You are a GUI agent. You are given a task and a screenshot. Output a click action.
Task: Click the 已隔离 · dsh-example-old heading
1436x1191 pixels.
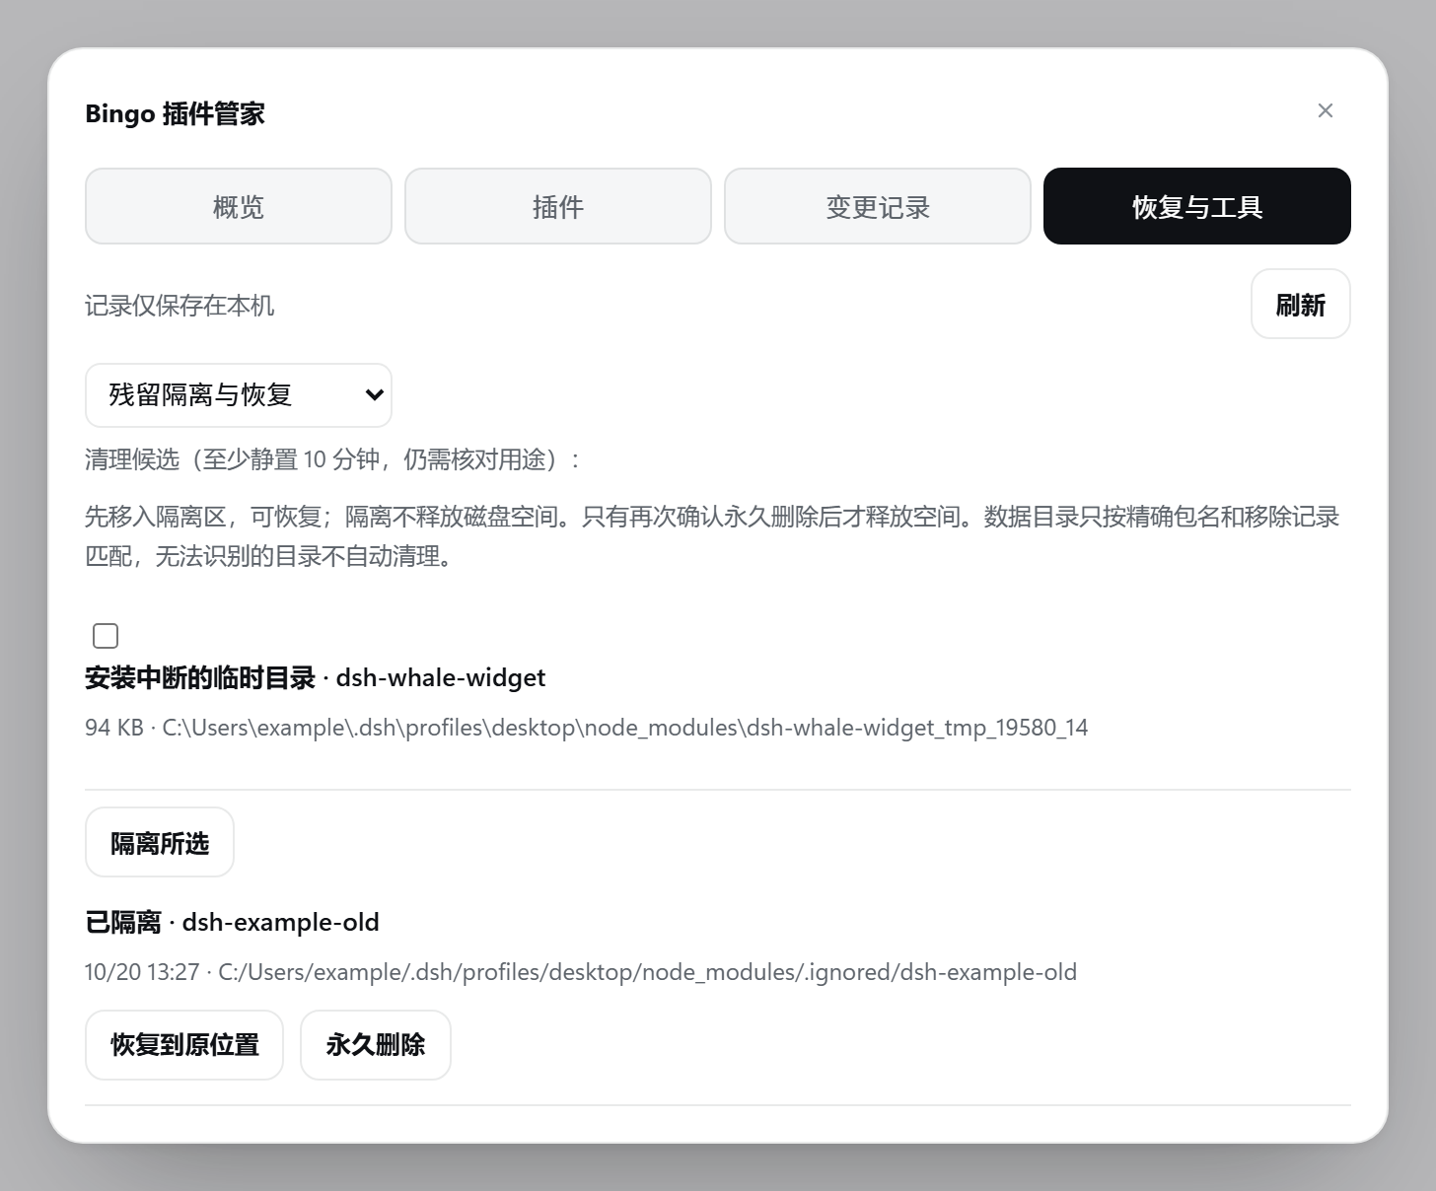[x=232, y=923]
